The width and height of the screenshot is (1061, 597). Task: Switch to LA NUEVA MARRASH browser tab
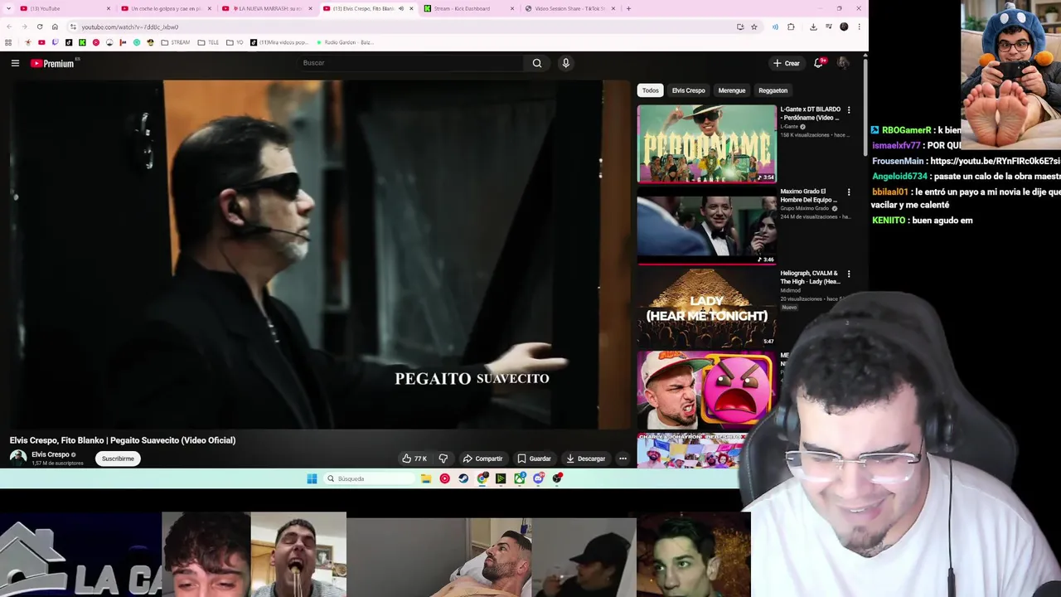pyautogui.click(x=265, y=8)
